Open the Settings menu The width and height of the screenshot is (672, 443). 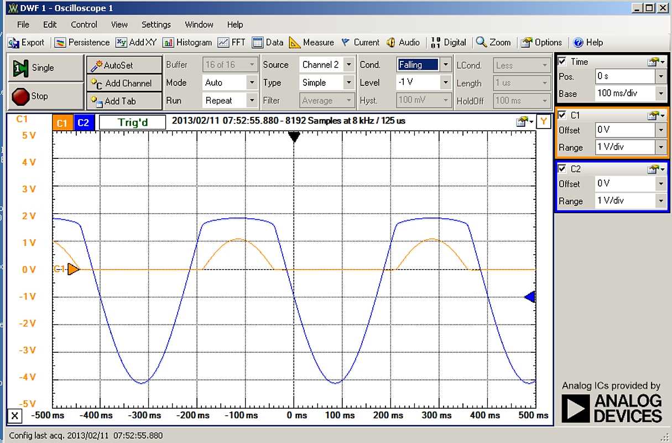[156, 24]
